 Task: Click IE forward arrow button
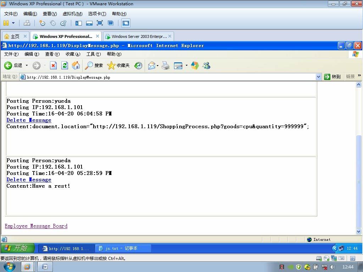[37, 66]
